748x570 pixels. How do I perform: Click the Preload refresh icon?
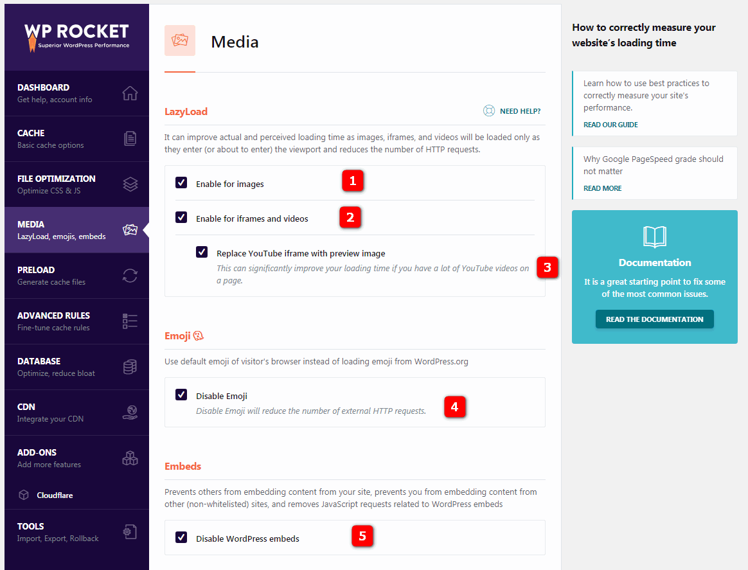pyautogui.click(x=130, y=276)
